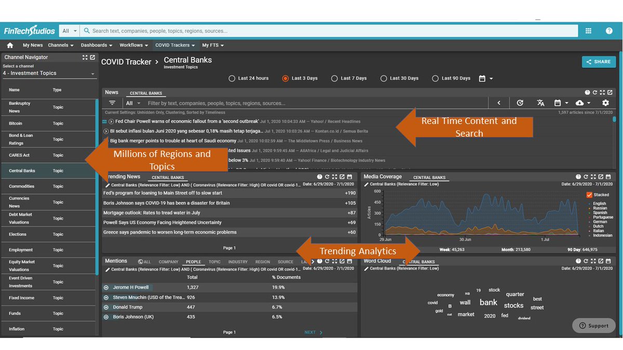Open the Channels dropdown menu
The height and width of the screenshot is (350, 623).
[61, 46]
